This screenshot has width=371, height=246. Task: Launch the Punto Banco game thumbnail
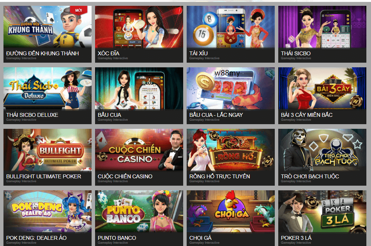(139, 212)
